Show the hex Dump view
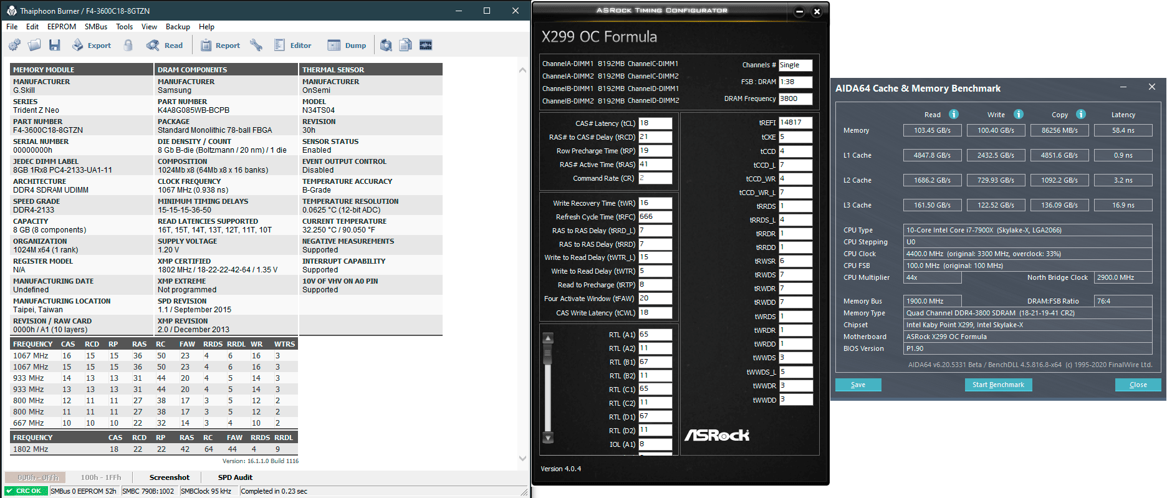 point(347,45)
